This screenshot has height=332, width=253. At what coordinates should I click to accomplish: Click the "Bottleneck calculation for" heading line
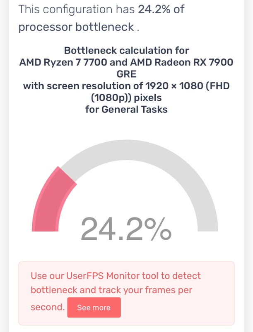click(126, 51)
